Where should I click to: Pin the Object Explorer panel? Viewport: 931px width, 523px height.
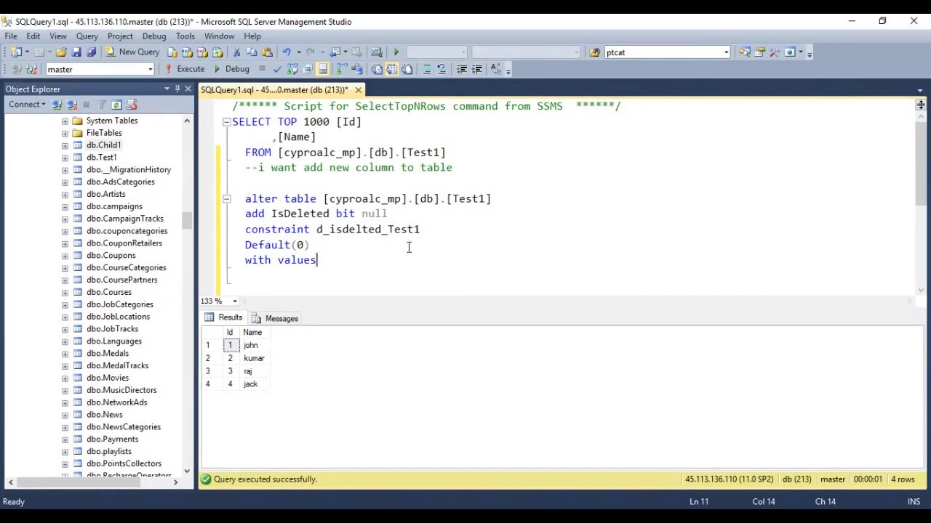(x=177, y=89)
